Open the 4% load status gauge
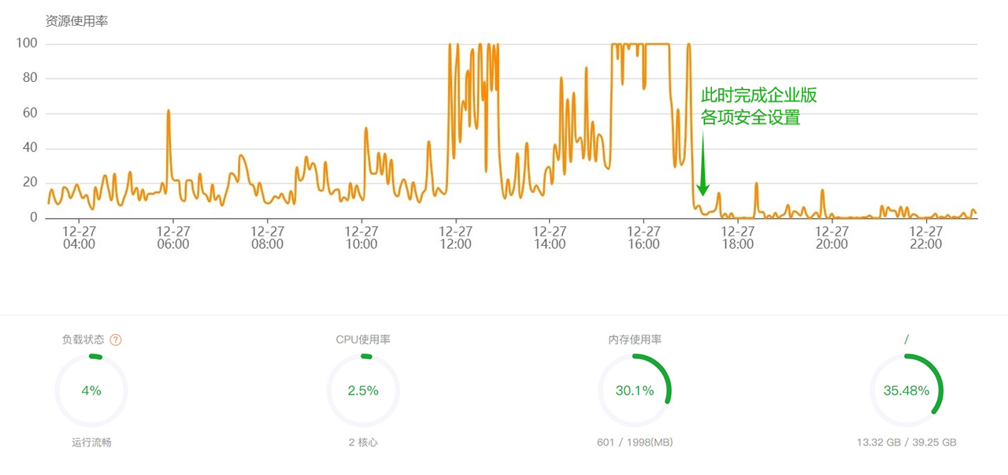This screenshot has height=475, width=1008. pyautogui.click(x=91, y=391)
